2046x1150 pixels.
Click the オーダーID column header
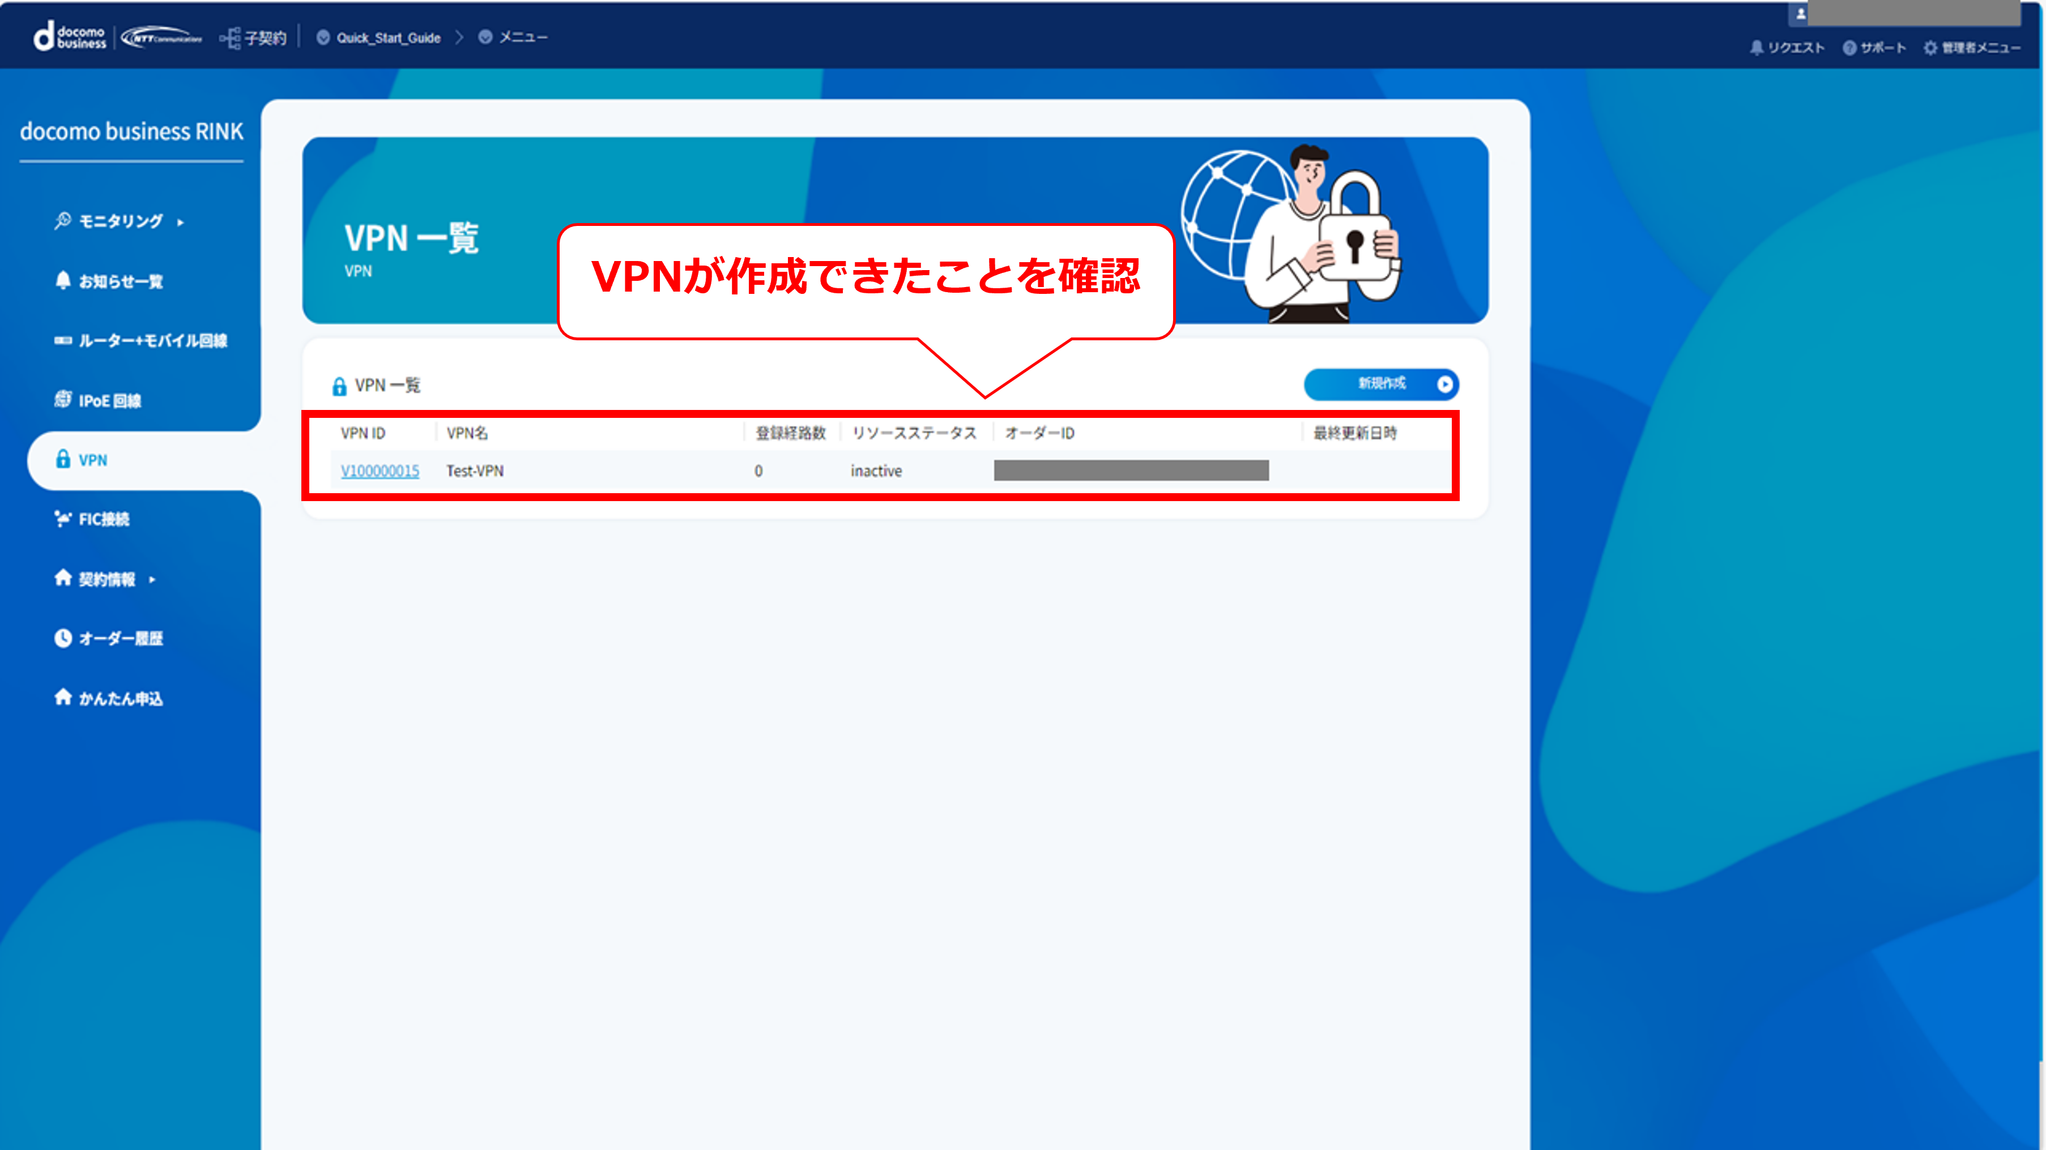1039,433
